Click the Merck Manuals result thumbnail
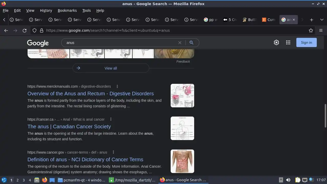Screen dimensions: 327x184 pos(182,96)
